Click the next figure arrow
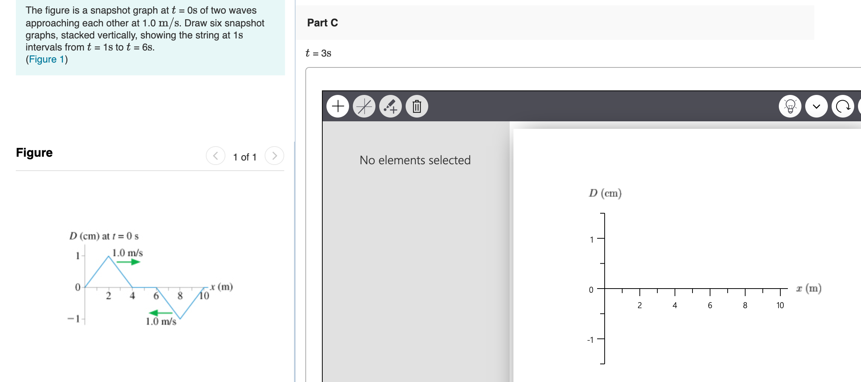861x382 pixels. coord(275,156)
